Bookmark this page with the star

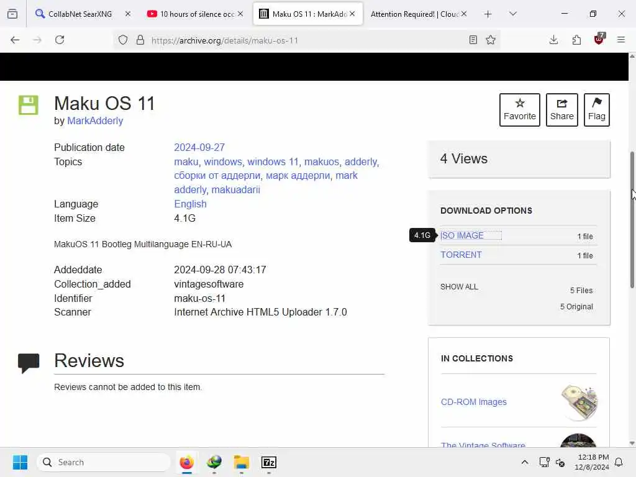pos(491,40)
